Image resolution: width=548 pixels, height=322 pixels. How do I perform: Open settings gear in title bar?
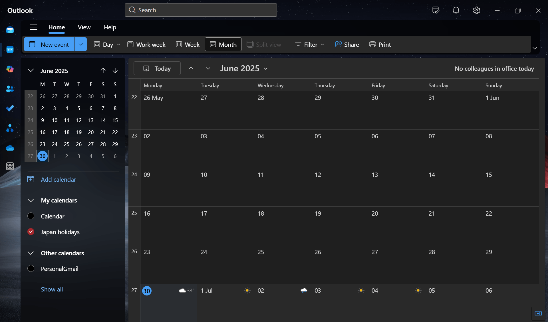(x=476, y=10)
